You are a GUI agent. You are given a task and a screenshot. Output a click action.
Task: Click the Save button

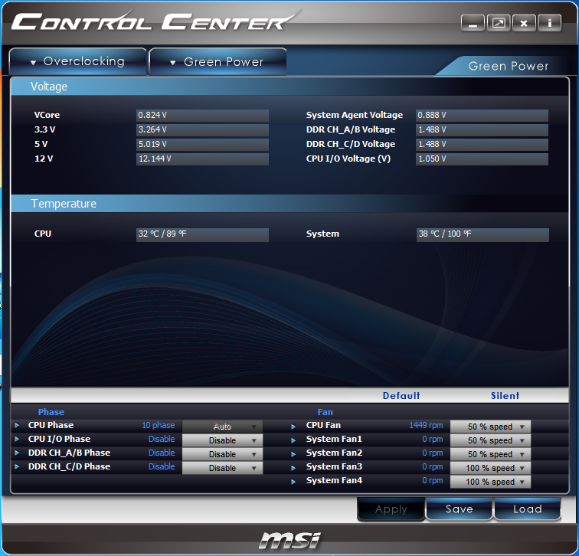[459, 509]
